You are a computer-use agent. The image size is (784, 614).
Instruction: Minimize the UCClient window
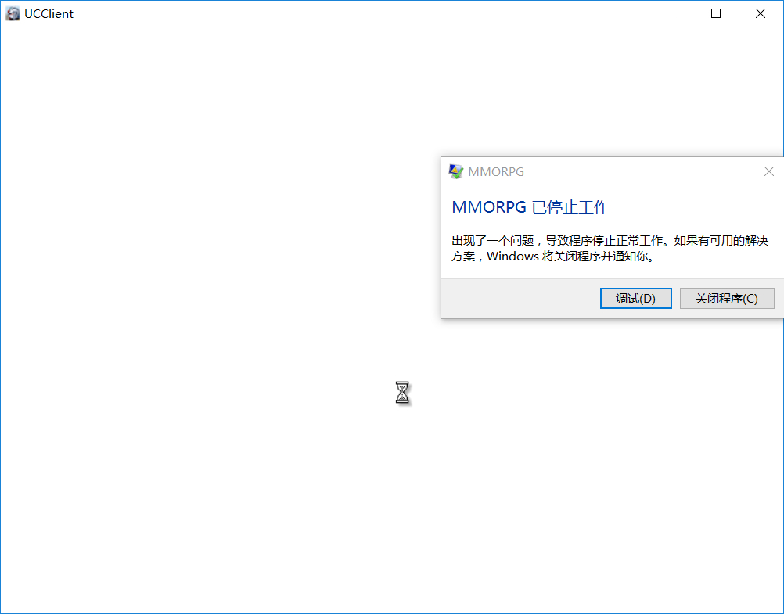tap(672, 13)
